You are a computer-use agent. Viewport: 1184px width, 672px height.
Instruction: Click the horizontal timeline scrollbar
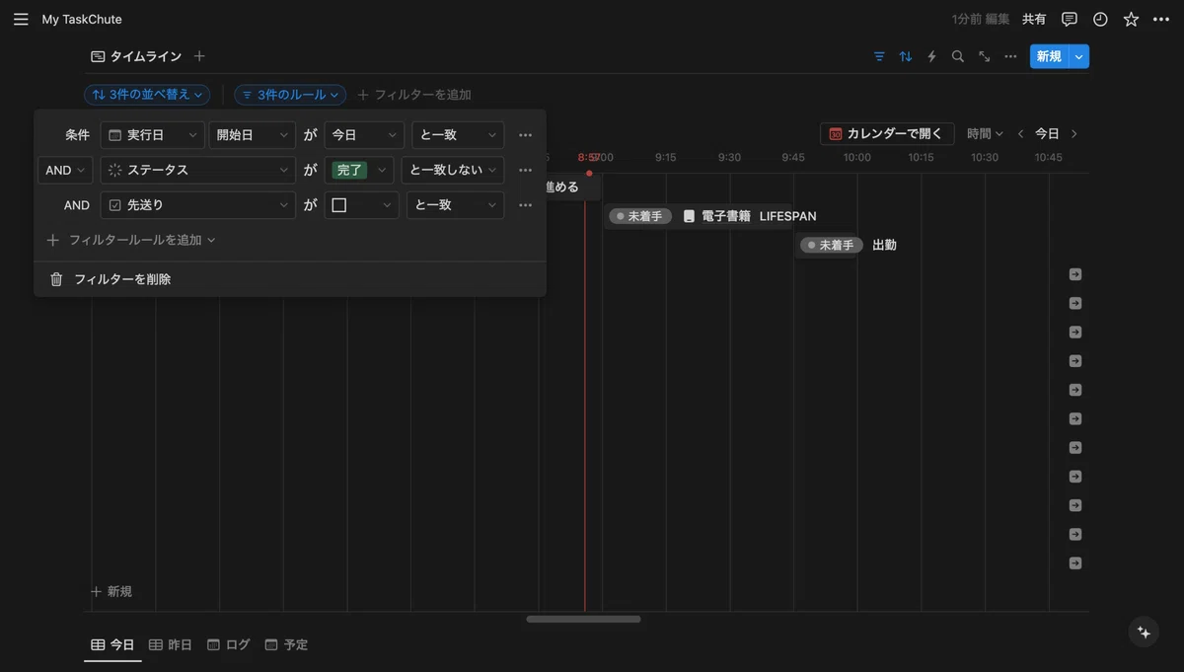pyautogui.click(x=583, y=619)
